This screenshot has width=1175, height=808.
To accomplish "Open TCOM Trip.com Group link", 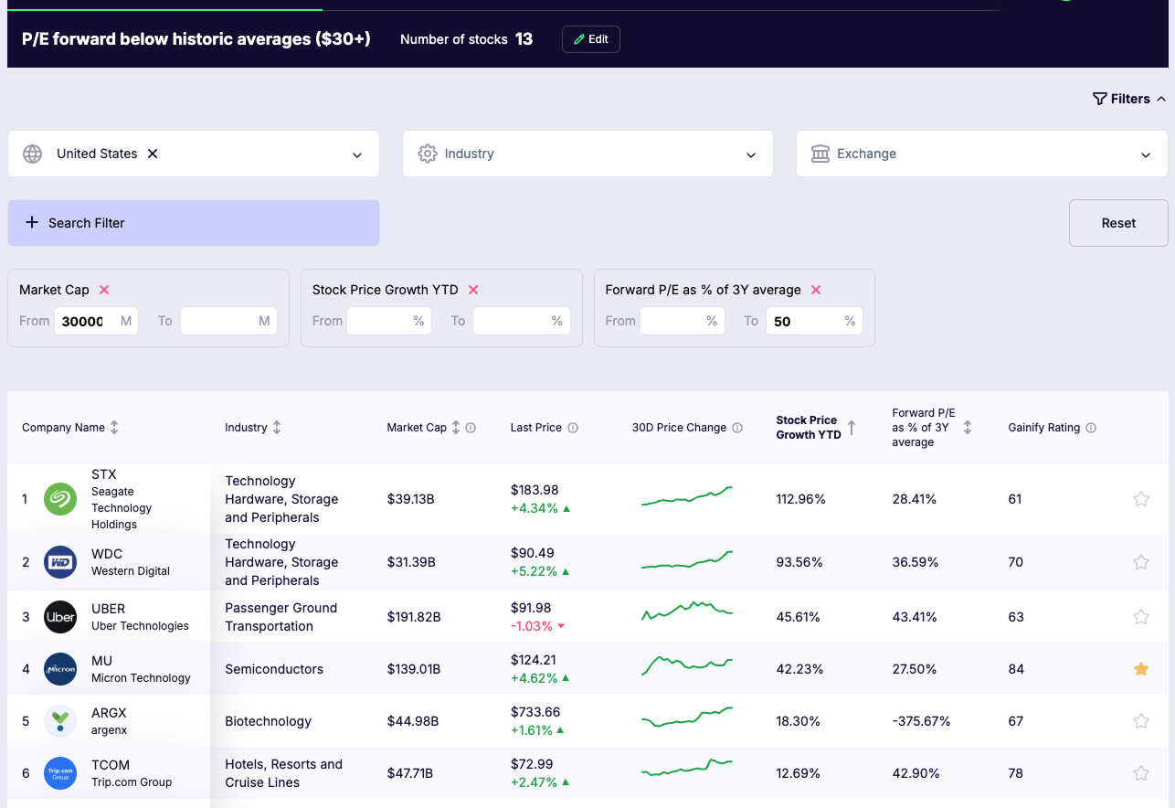I will pyautogui.click(x=132, y=773).
